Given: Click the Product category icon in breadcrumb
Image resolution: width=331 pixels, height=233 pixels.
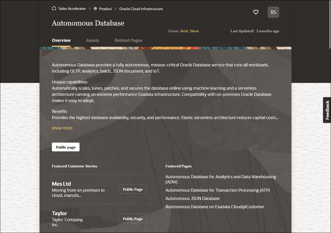Looking at the screenshot, I should pos(95,9).
